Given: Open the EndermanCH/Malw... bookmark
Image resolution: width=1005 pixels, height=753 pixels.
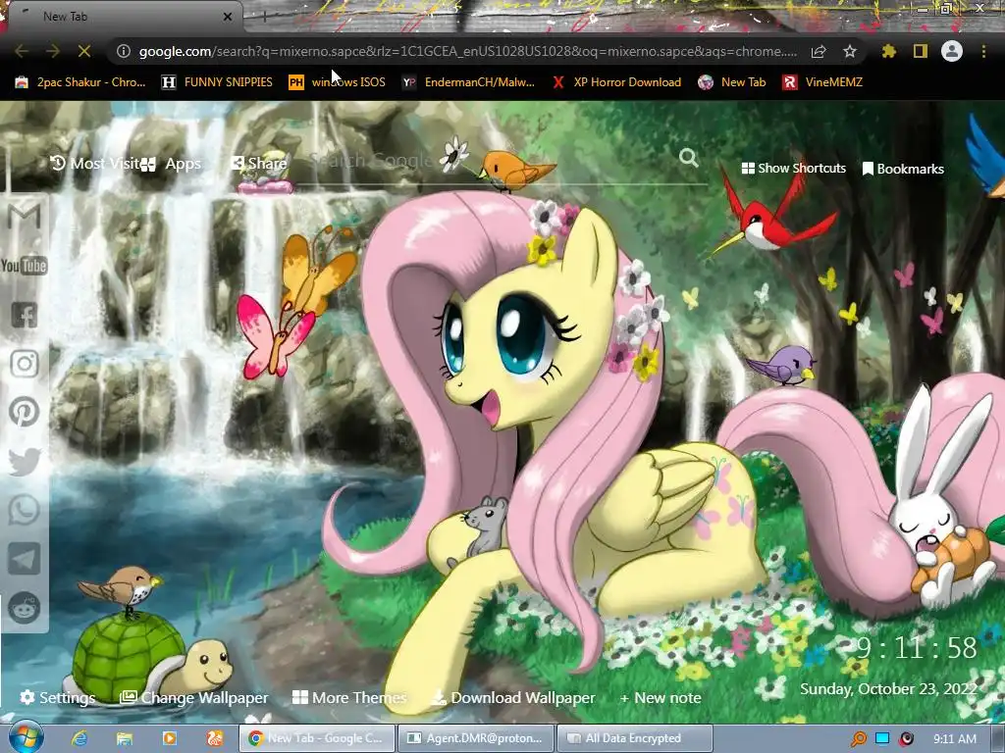Looking at the screenshot, I should coord(468,82).
